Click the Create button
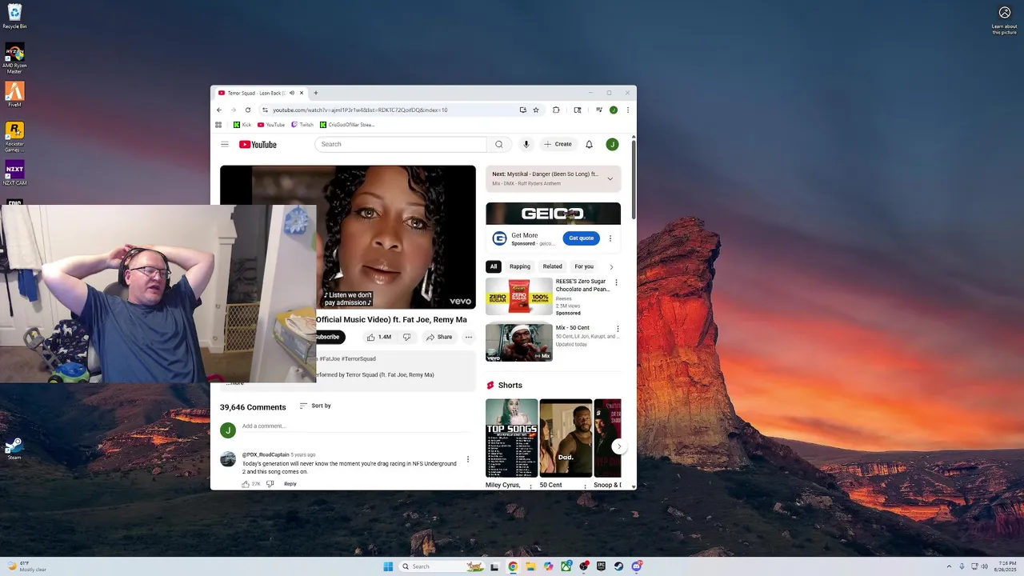The width and height of the screenshot is (1024, 576). (558, 145)
